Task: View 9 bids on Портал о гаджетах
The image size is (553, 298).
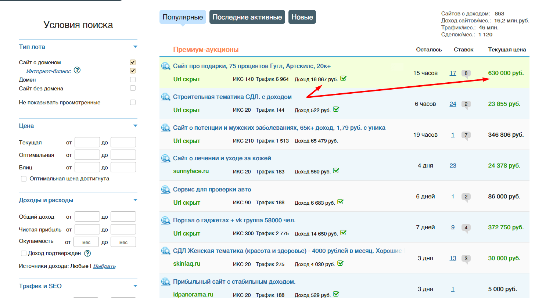Action: click(x=453, y=227)
